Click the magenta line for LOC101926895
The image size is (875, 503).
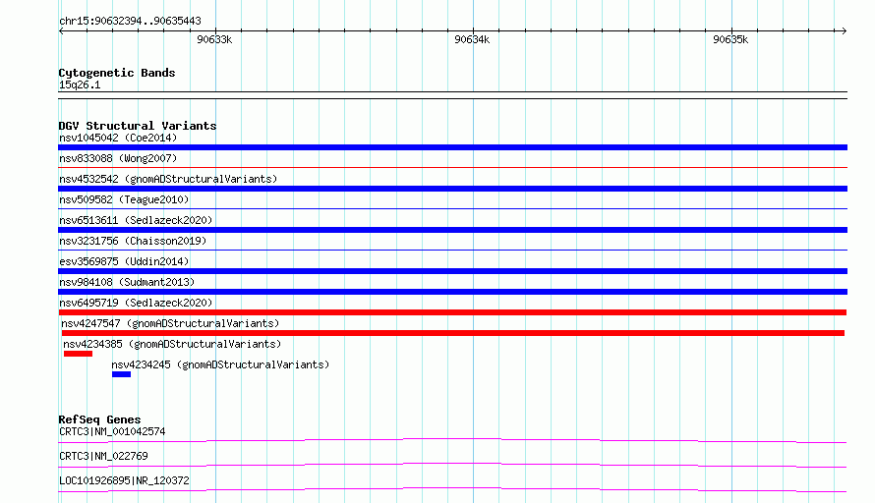tap(452, 489)
